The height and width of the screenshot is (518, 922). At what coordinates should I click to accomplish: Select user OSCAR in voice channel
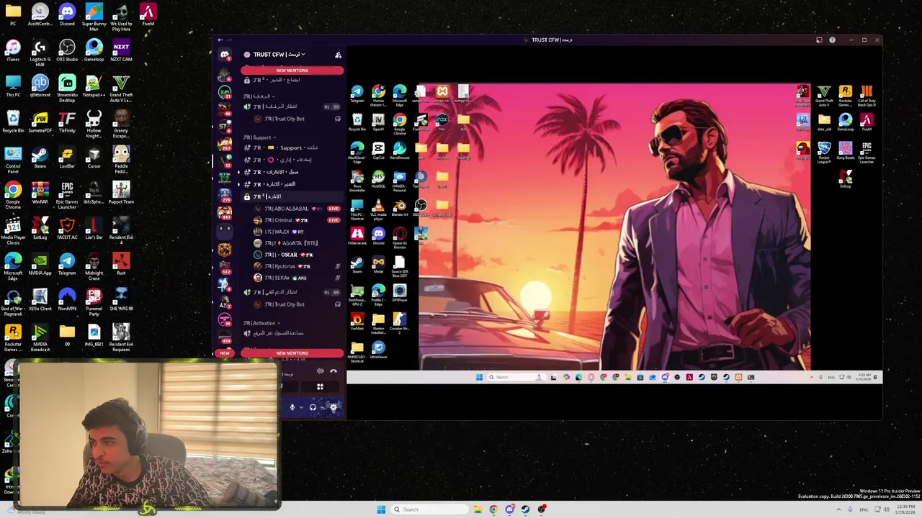(297, 255)
